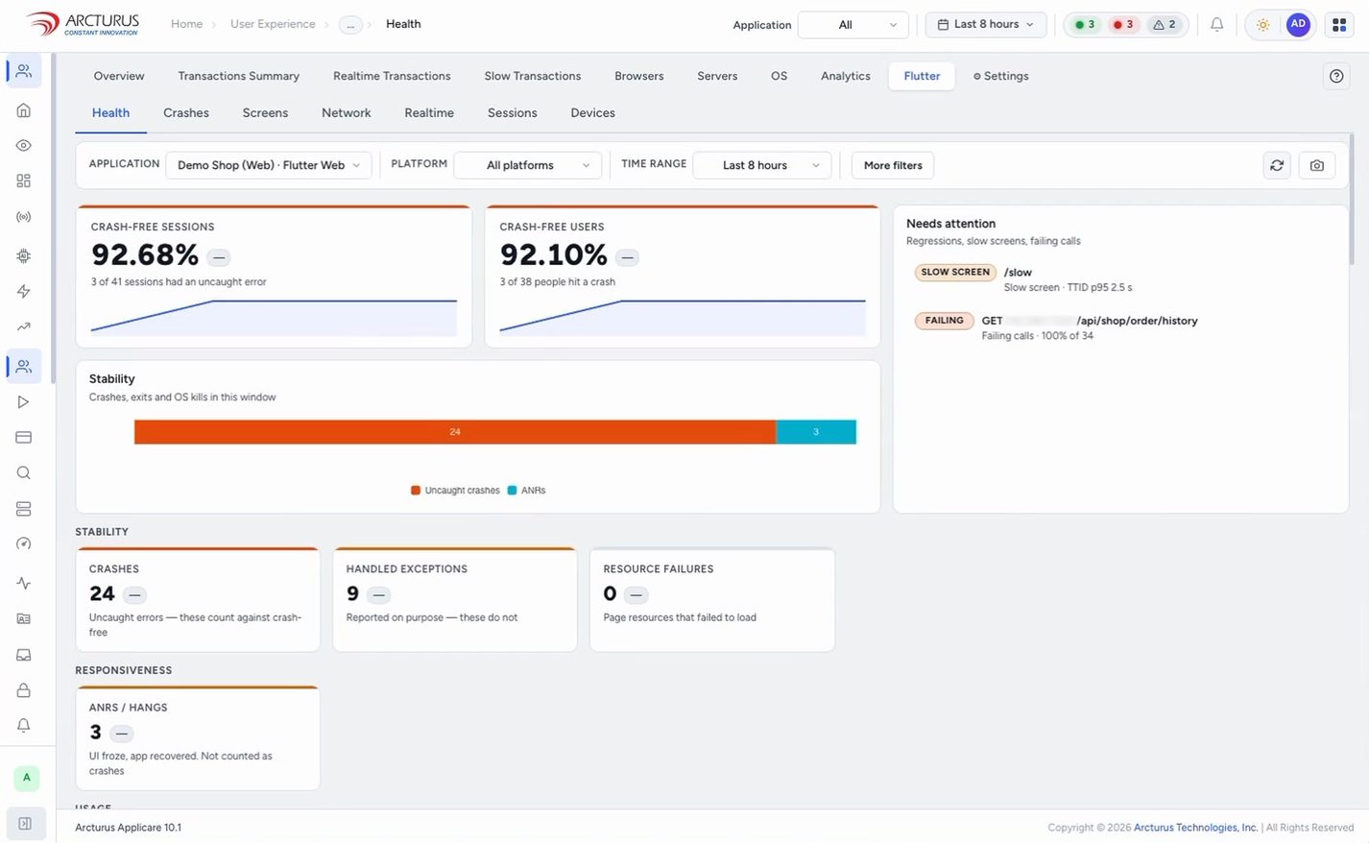This screenshot has width=1369, height=843.
Task: Click the lightning bolt sidebar icon
Action: click(24, 292)
